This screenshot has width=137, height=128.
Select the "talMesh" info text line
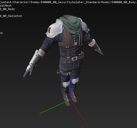[6, 6]
